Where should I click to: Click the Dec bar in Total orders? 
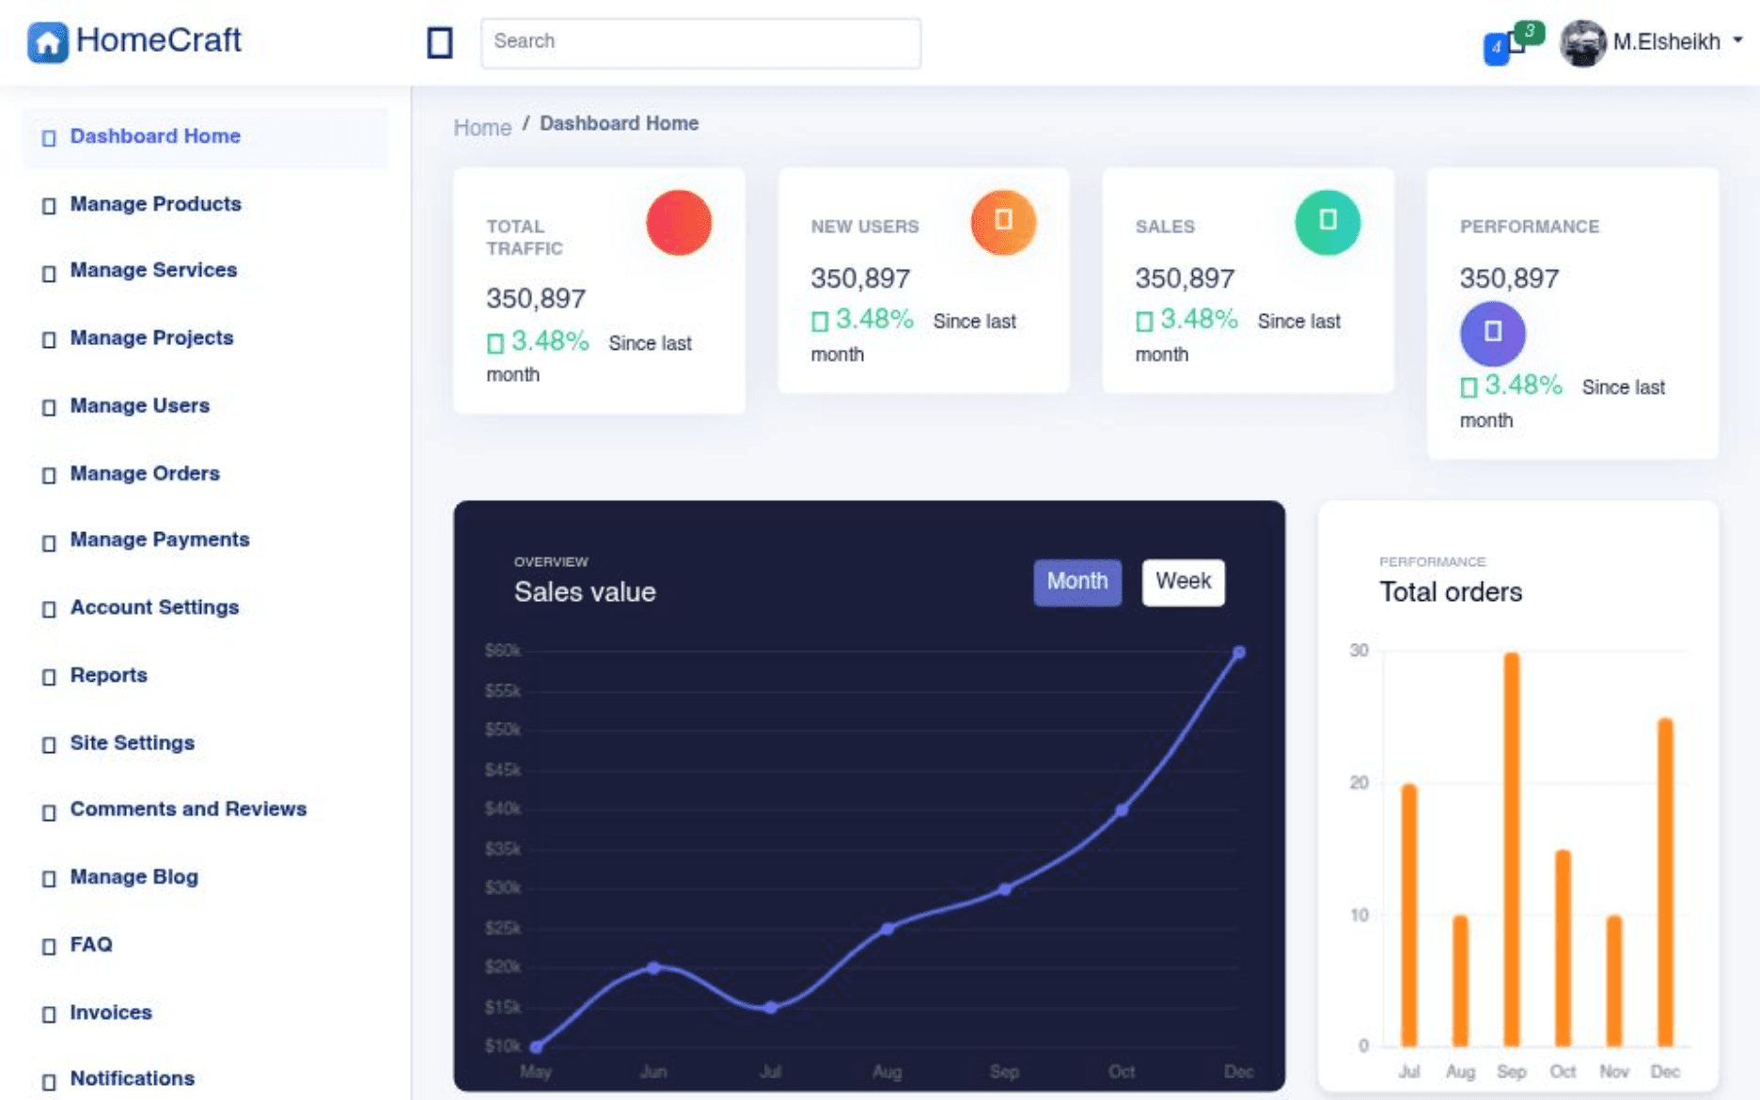1665,882
